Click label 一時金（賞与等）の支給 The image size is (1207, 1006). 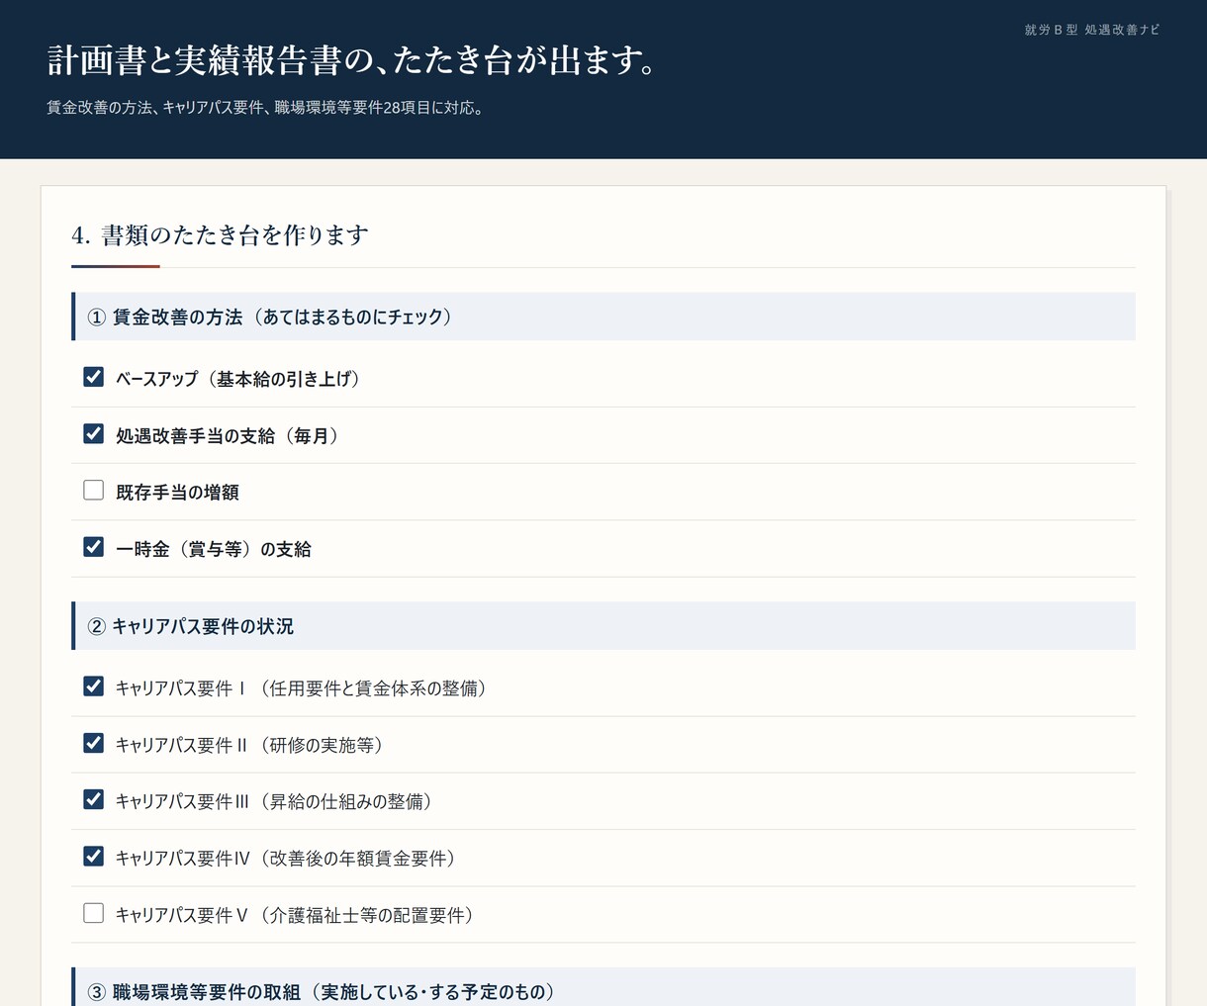point(214,549)
